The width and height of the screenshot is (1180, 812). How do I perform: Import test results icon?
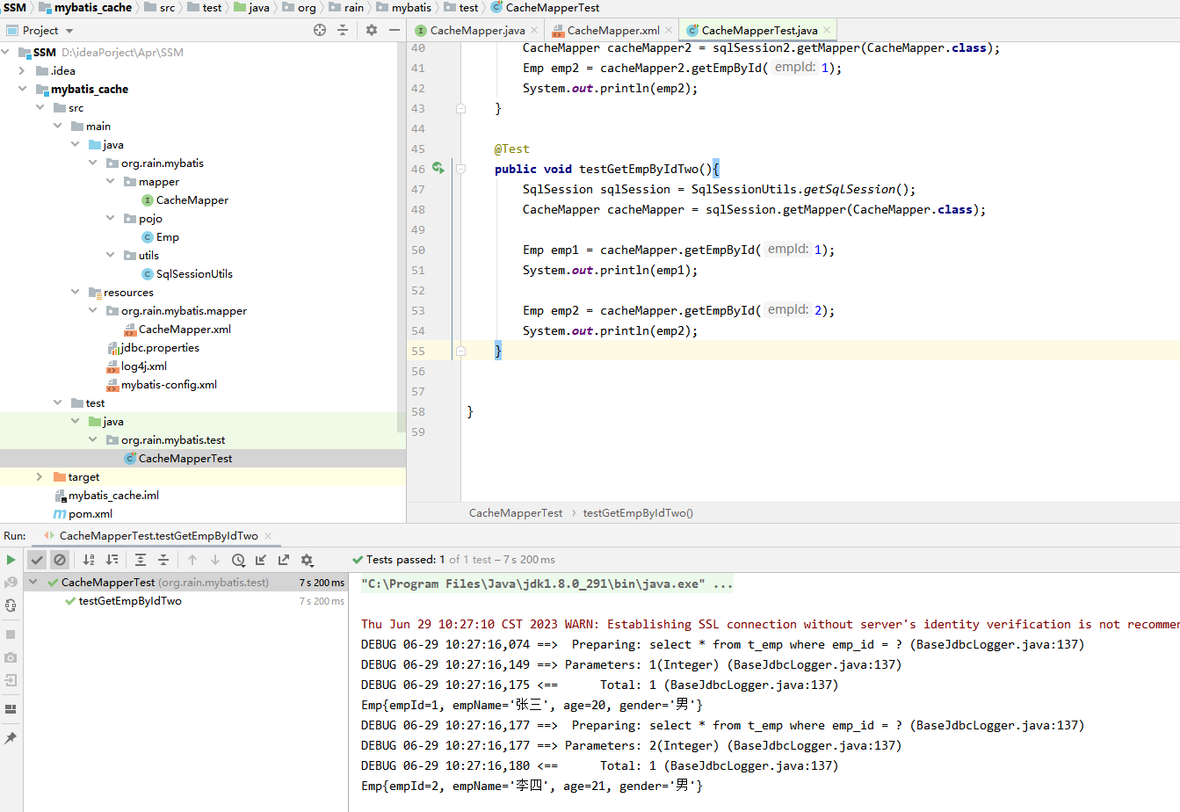261,560
